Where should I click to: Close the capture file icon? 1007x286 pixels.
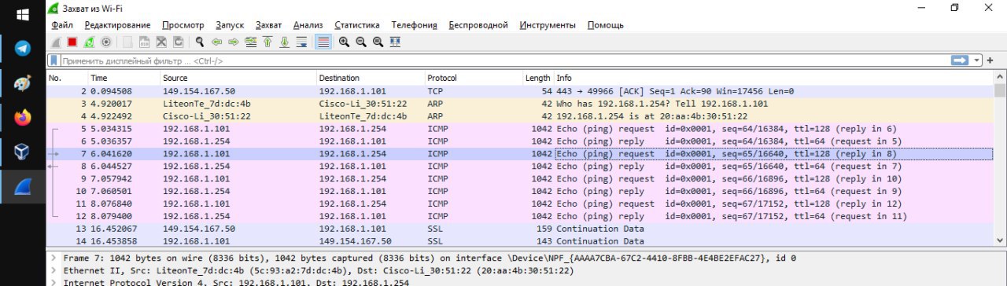(x=161, y=42)
